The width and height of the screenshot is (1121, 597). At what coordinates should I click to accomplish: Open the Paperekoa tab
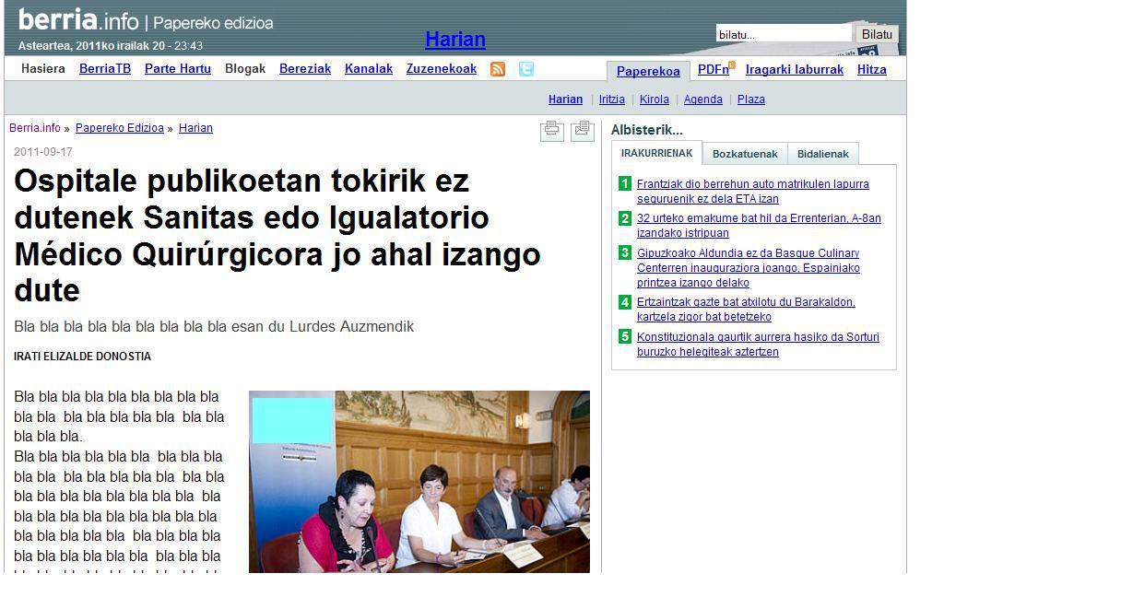coord(648,71)
